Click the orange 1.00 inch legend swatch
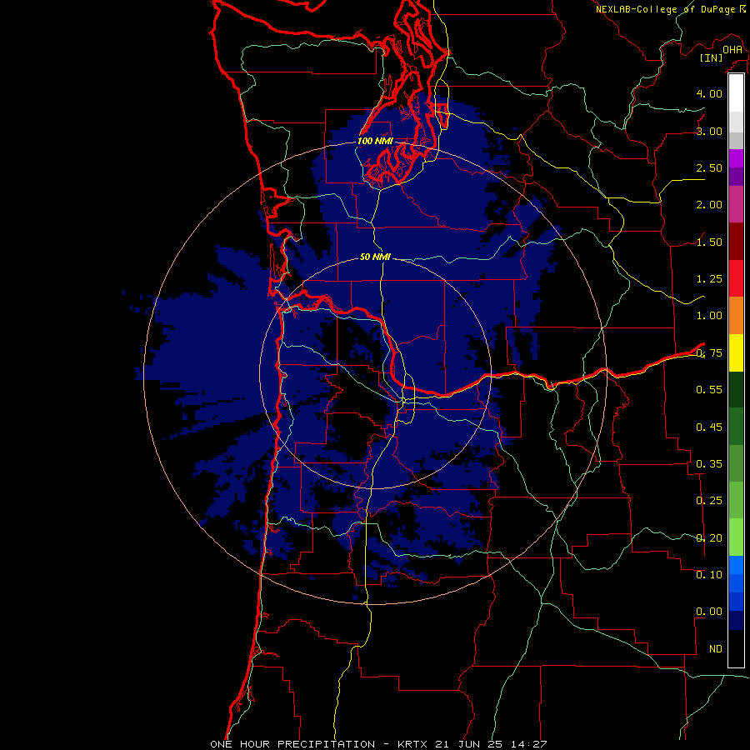Screen dimensions: 750x750 [x=736, y=316]
